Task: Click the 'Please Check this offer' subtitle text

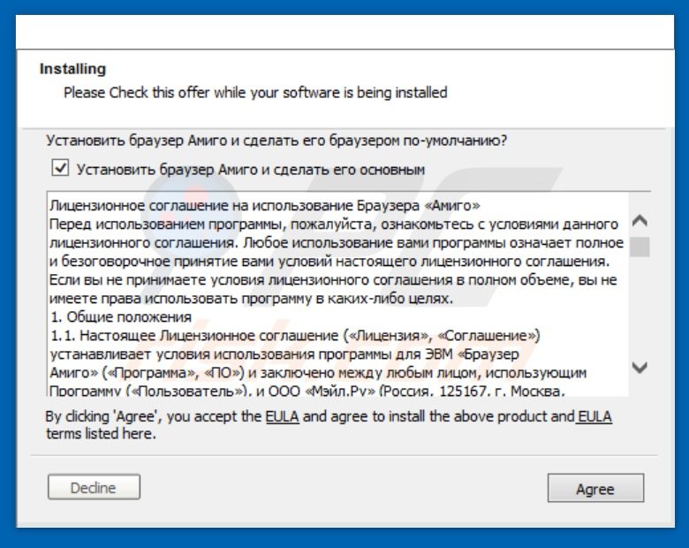Action: 255,92
